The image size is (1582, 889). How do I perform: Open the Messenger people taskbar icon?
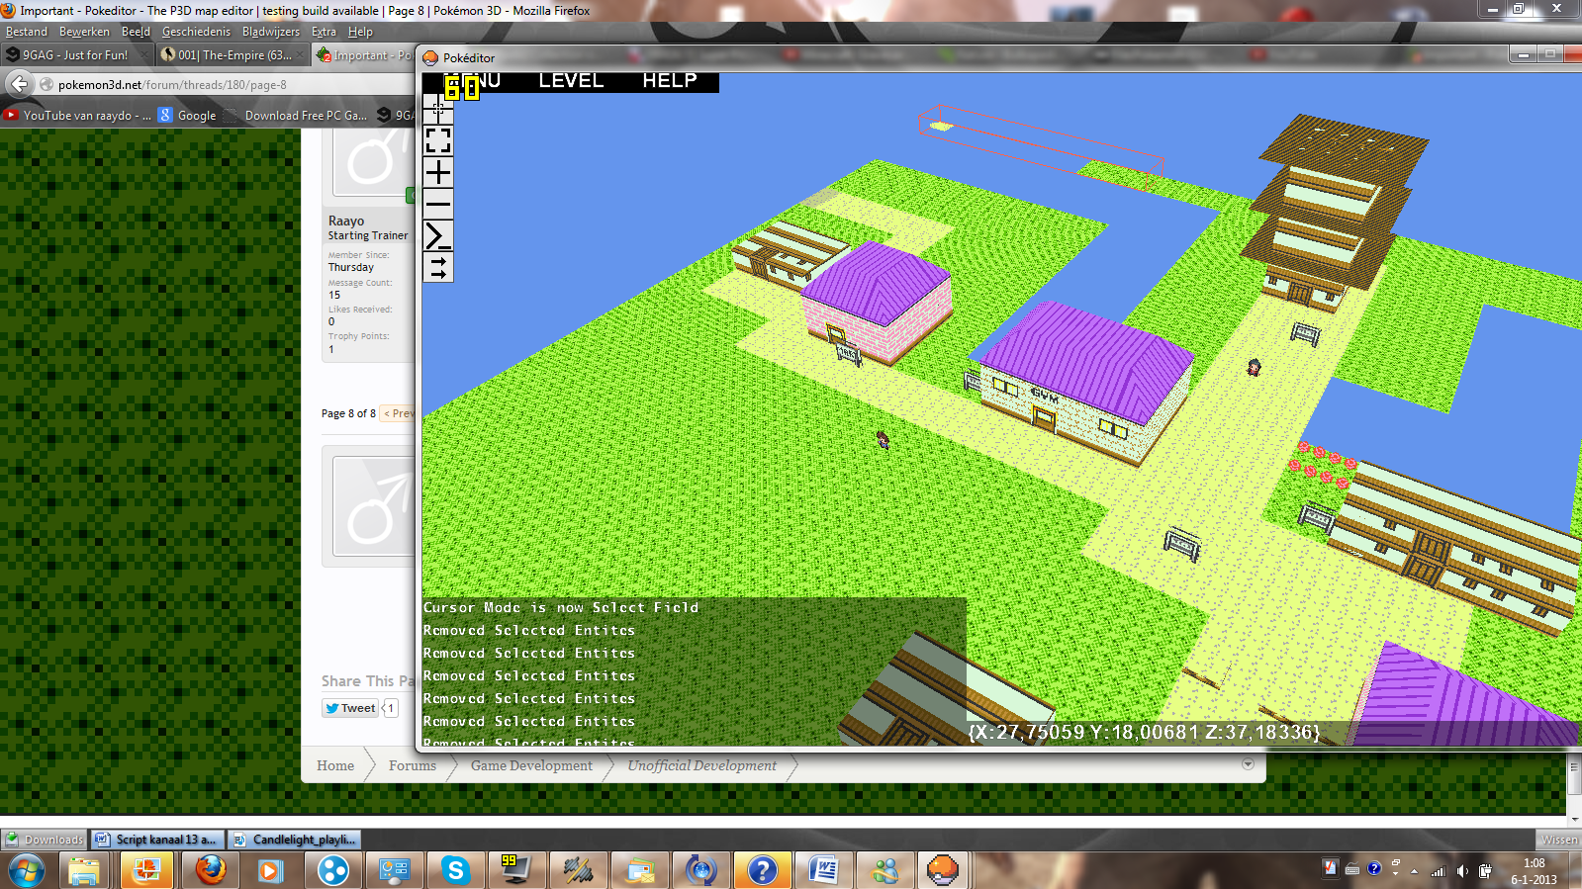click(884, 870)
